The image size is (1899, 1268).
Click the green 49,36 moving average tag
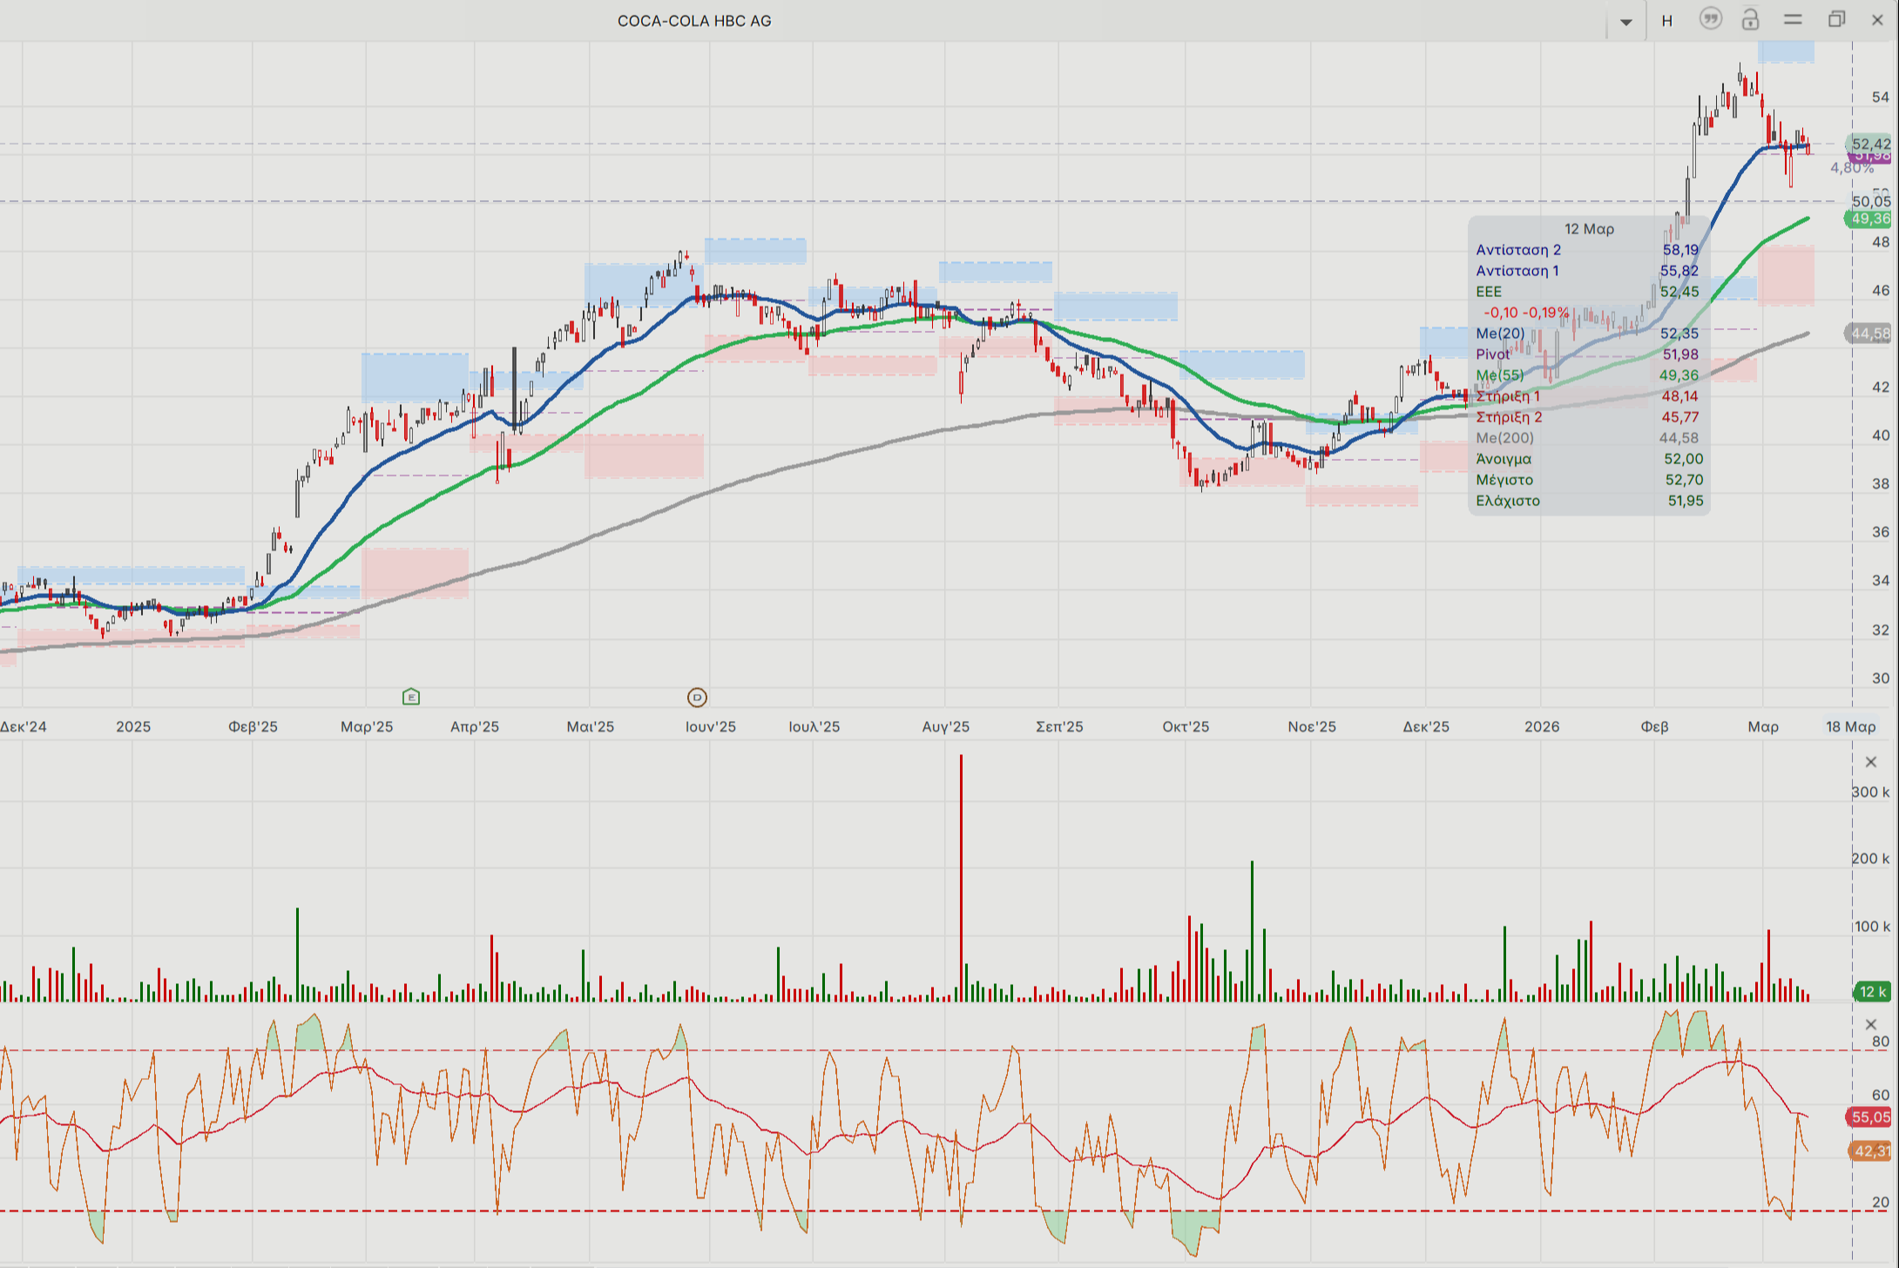[x=1870, y=219]
